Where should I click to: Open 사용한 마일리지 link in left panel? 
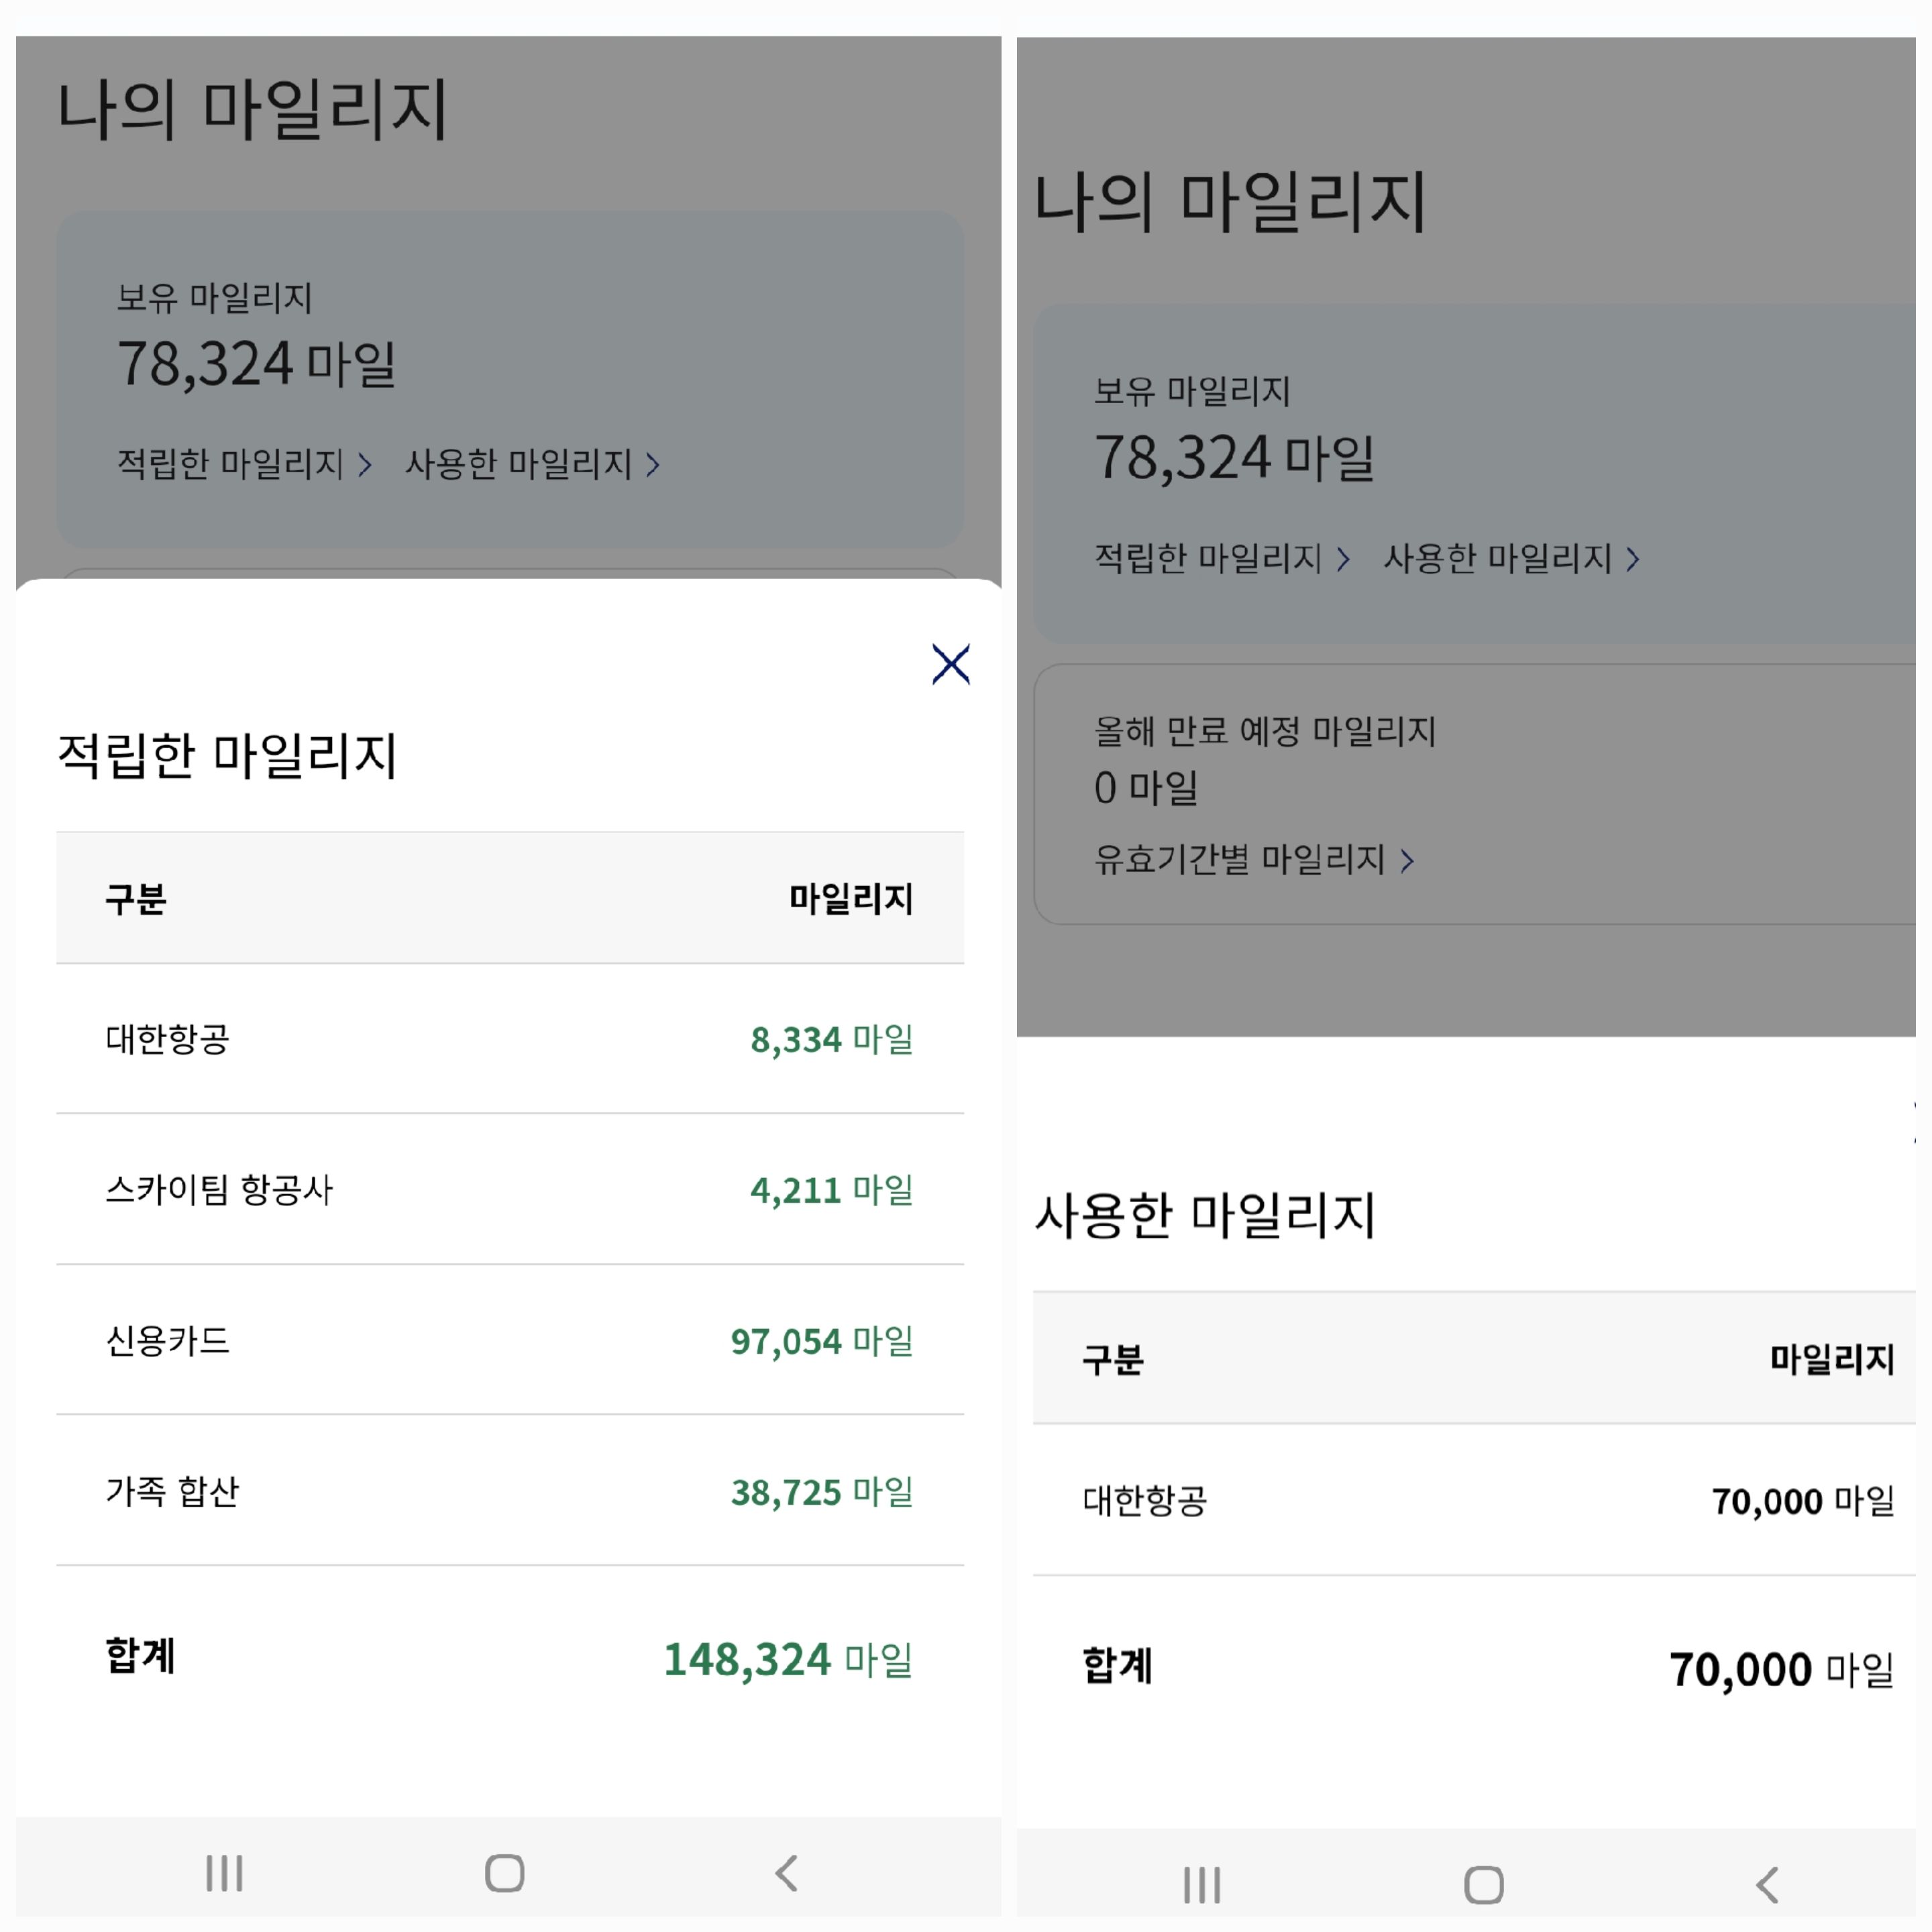point(519,464)
